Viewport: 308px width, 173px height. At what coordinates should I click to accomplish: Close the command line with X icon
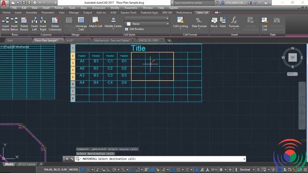point(67,159)
